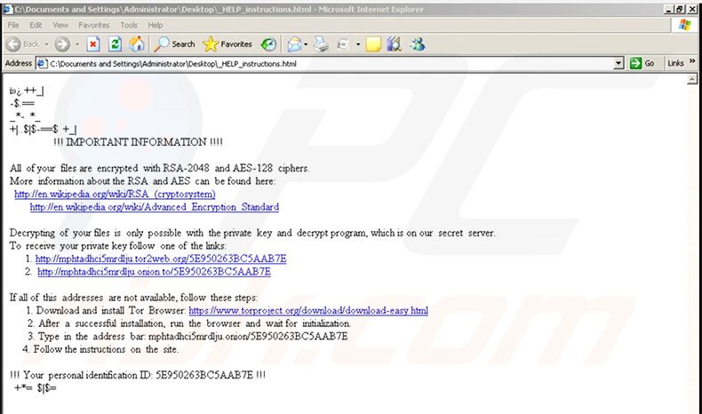This screenshot has height=414, width=702.
Task: Stop loading the page
Action: 93,44
